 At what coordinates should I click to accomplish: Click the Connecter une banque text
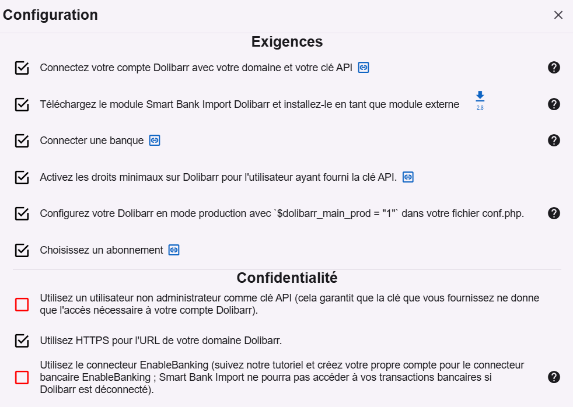coord(92,141)
